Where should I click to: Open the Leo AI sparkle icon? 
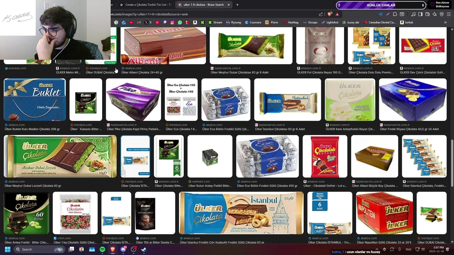click(434, 14)
